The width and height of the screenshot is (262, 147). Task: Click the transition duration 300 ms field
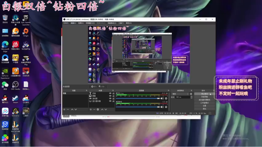coord(182,97)
